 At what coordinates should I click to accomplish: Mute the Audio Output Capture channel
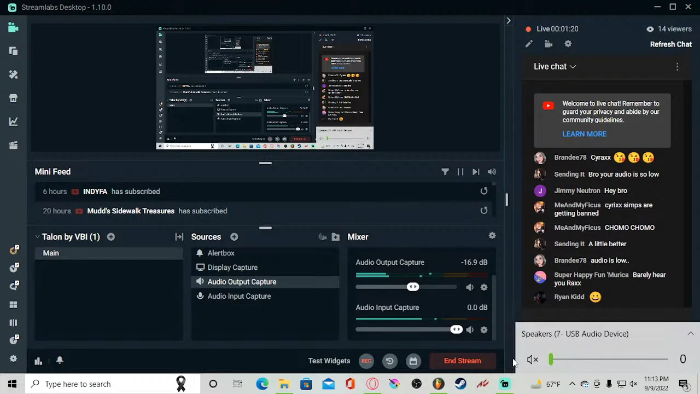(x=470, y=287)
